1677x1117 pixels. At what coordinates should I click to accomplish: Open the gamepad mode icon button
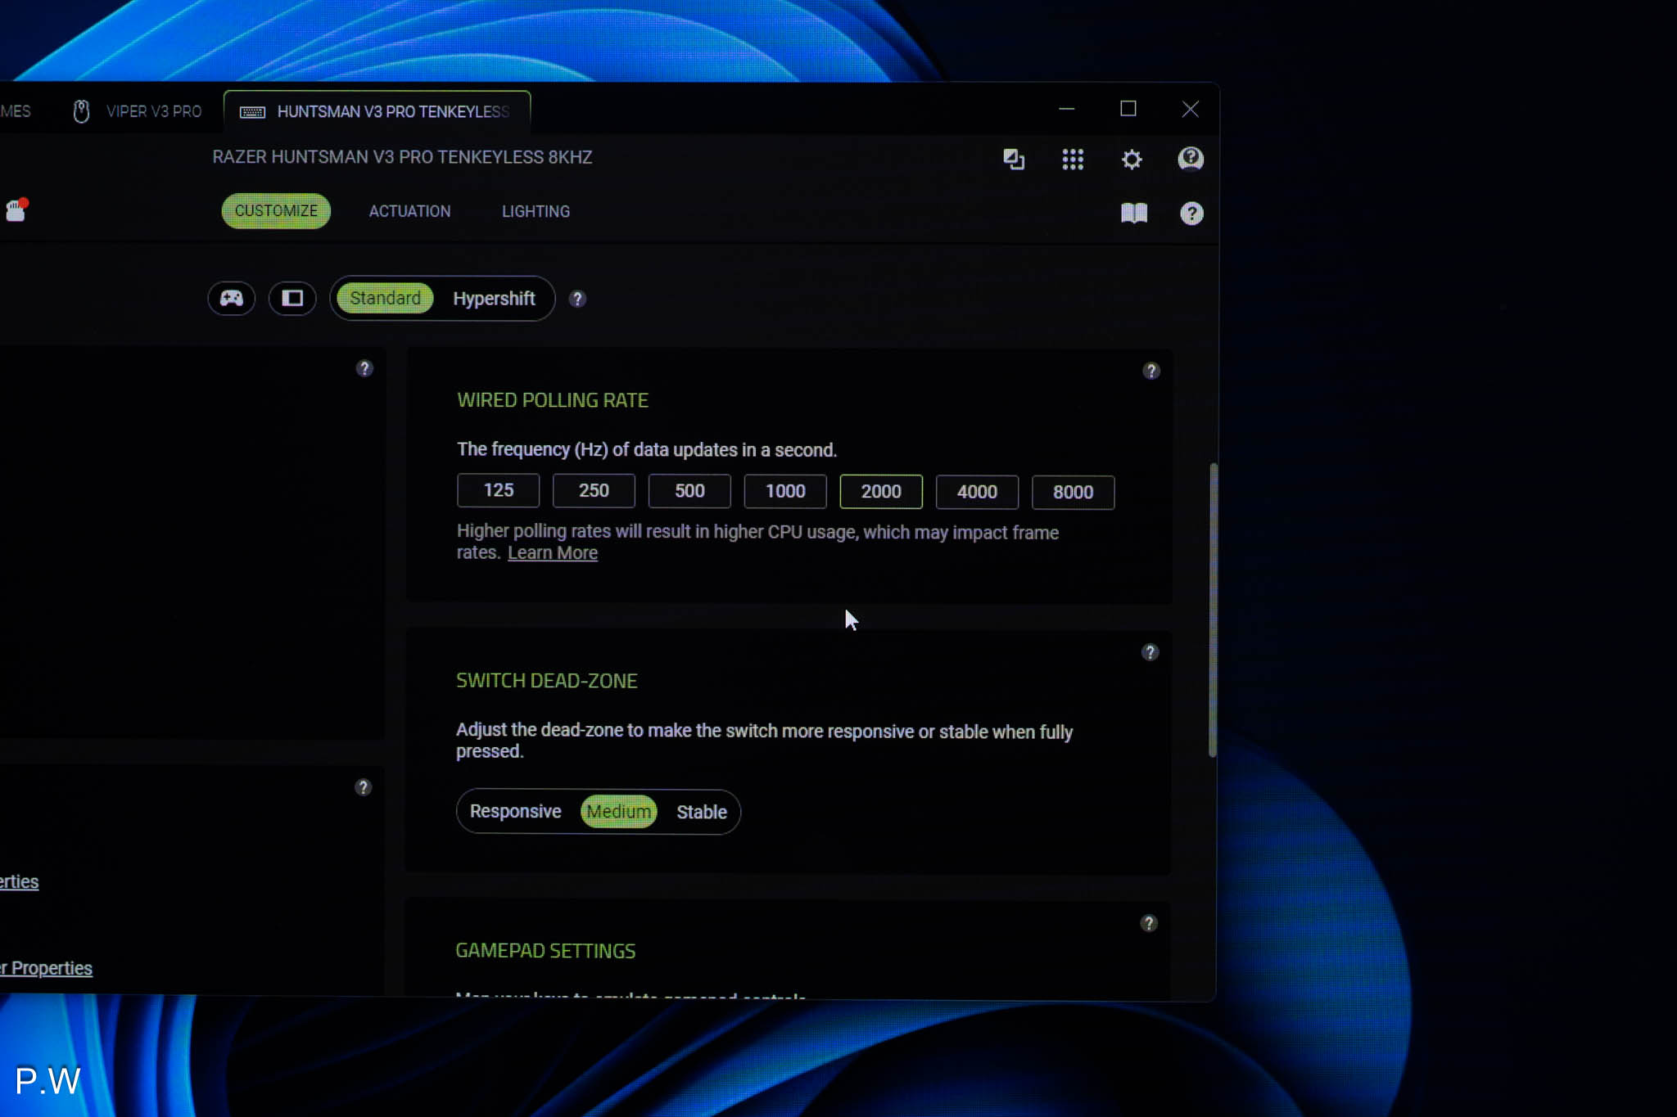coord(231,298)
